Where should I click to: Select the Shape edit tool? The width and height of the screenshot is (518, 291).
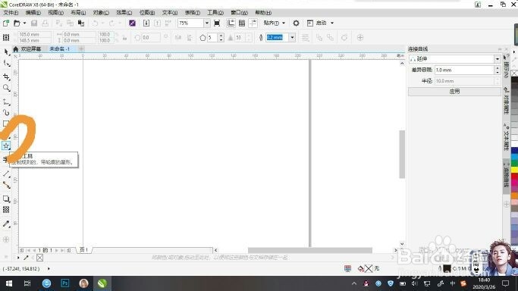[x=6, y=64]
